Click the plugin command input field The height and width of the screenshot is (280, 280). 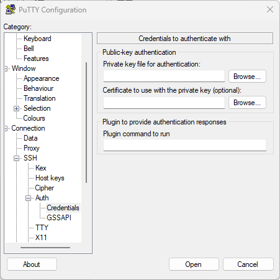tap(185, 145)
